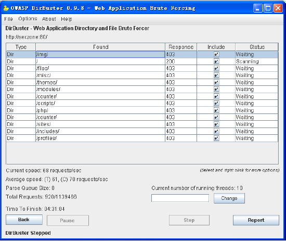
Task: Toggle Include checkbox for /includes/ row
Action: [216, 131]
